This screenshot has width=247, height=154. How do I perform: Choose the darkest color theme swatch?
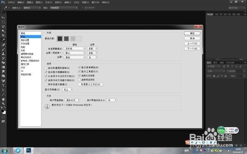point(60,39)
